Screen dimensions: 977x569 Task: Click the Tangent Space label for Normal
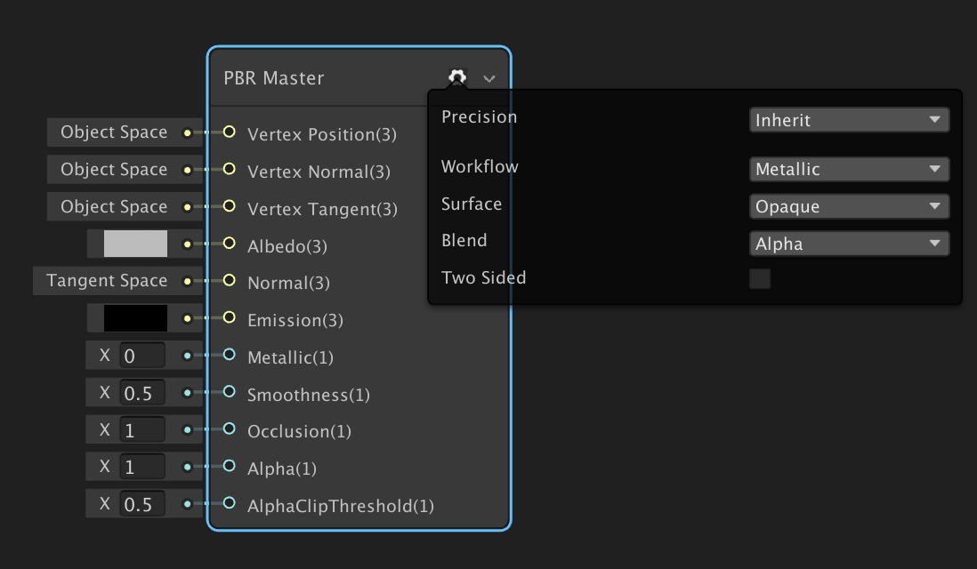[x=107, y=281]
